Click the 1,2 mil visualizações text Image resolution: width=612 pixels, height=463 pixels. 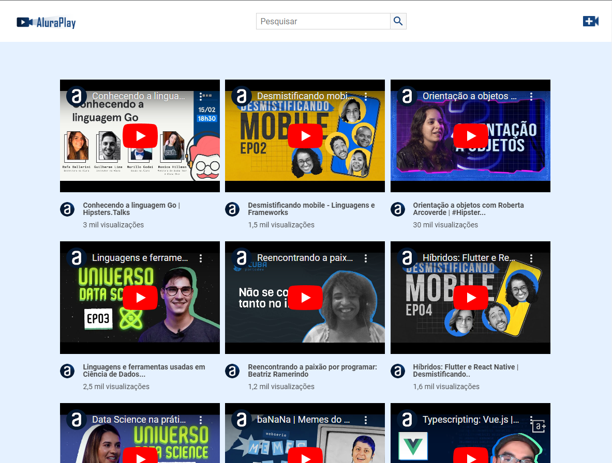[x=281, y=387]
